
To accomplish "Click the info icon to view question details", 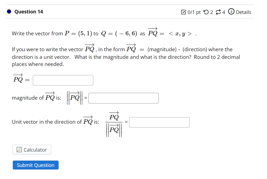I will 231,12.
